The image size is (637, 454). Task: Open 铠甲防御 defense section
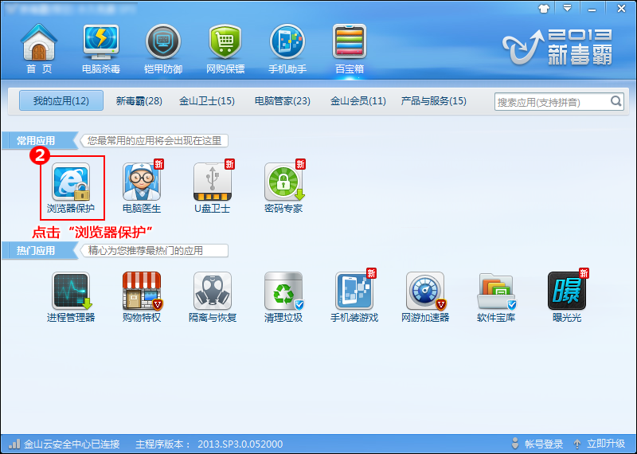[163, 49]
